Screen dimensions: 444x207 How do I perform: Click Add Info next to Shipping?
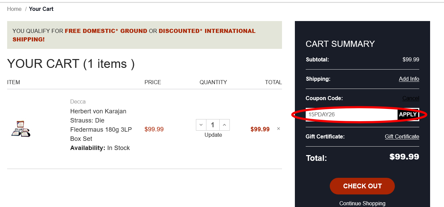(x=409, y=79)
